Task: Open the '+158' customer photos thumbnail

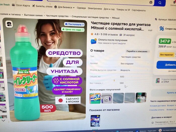Action: click(141, 98)
